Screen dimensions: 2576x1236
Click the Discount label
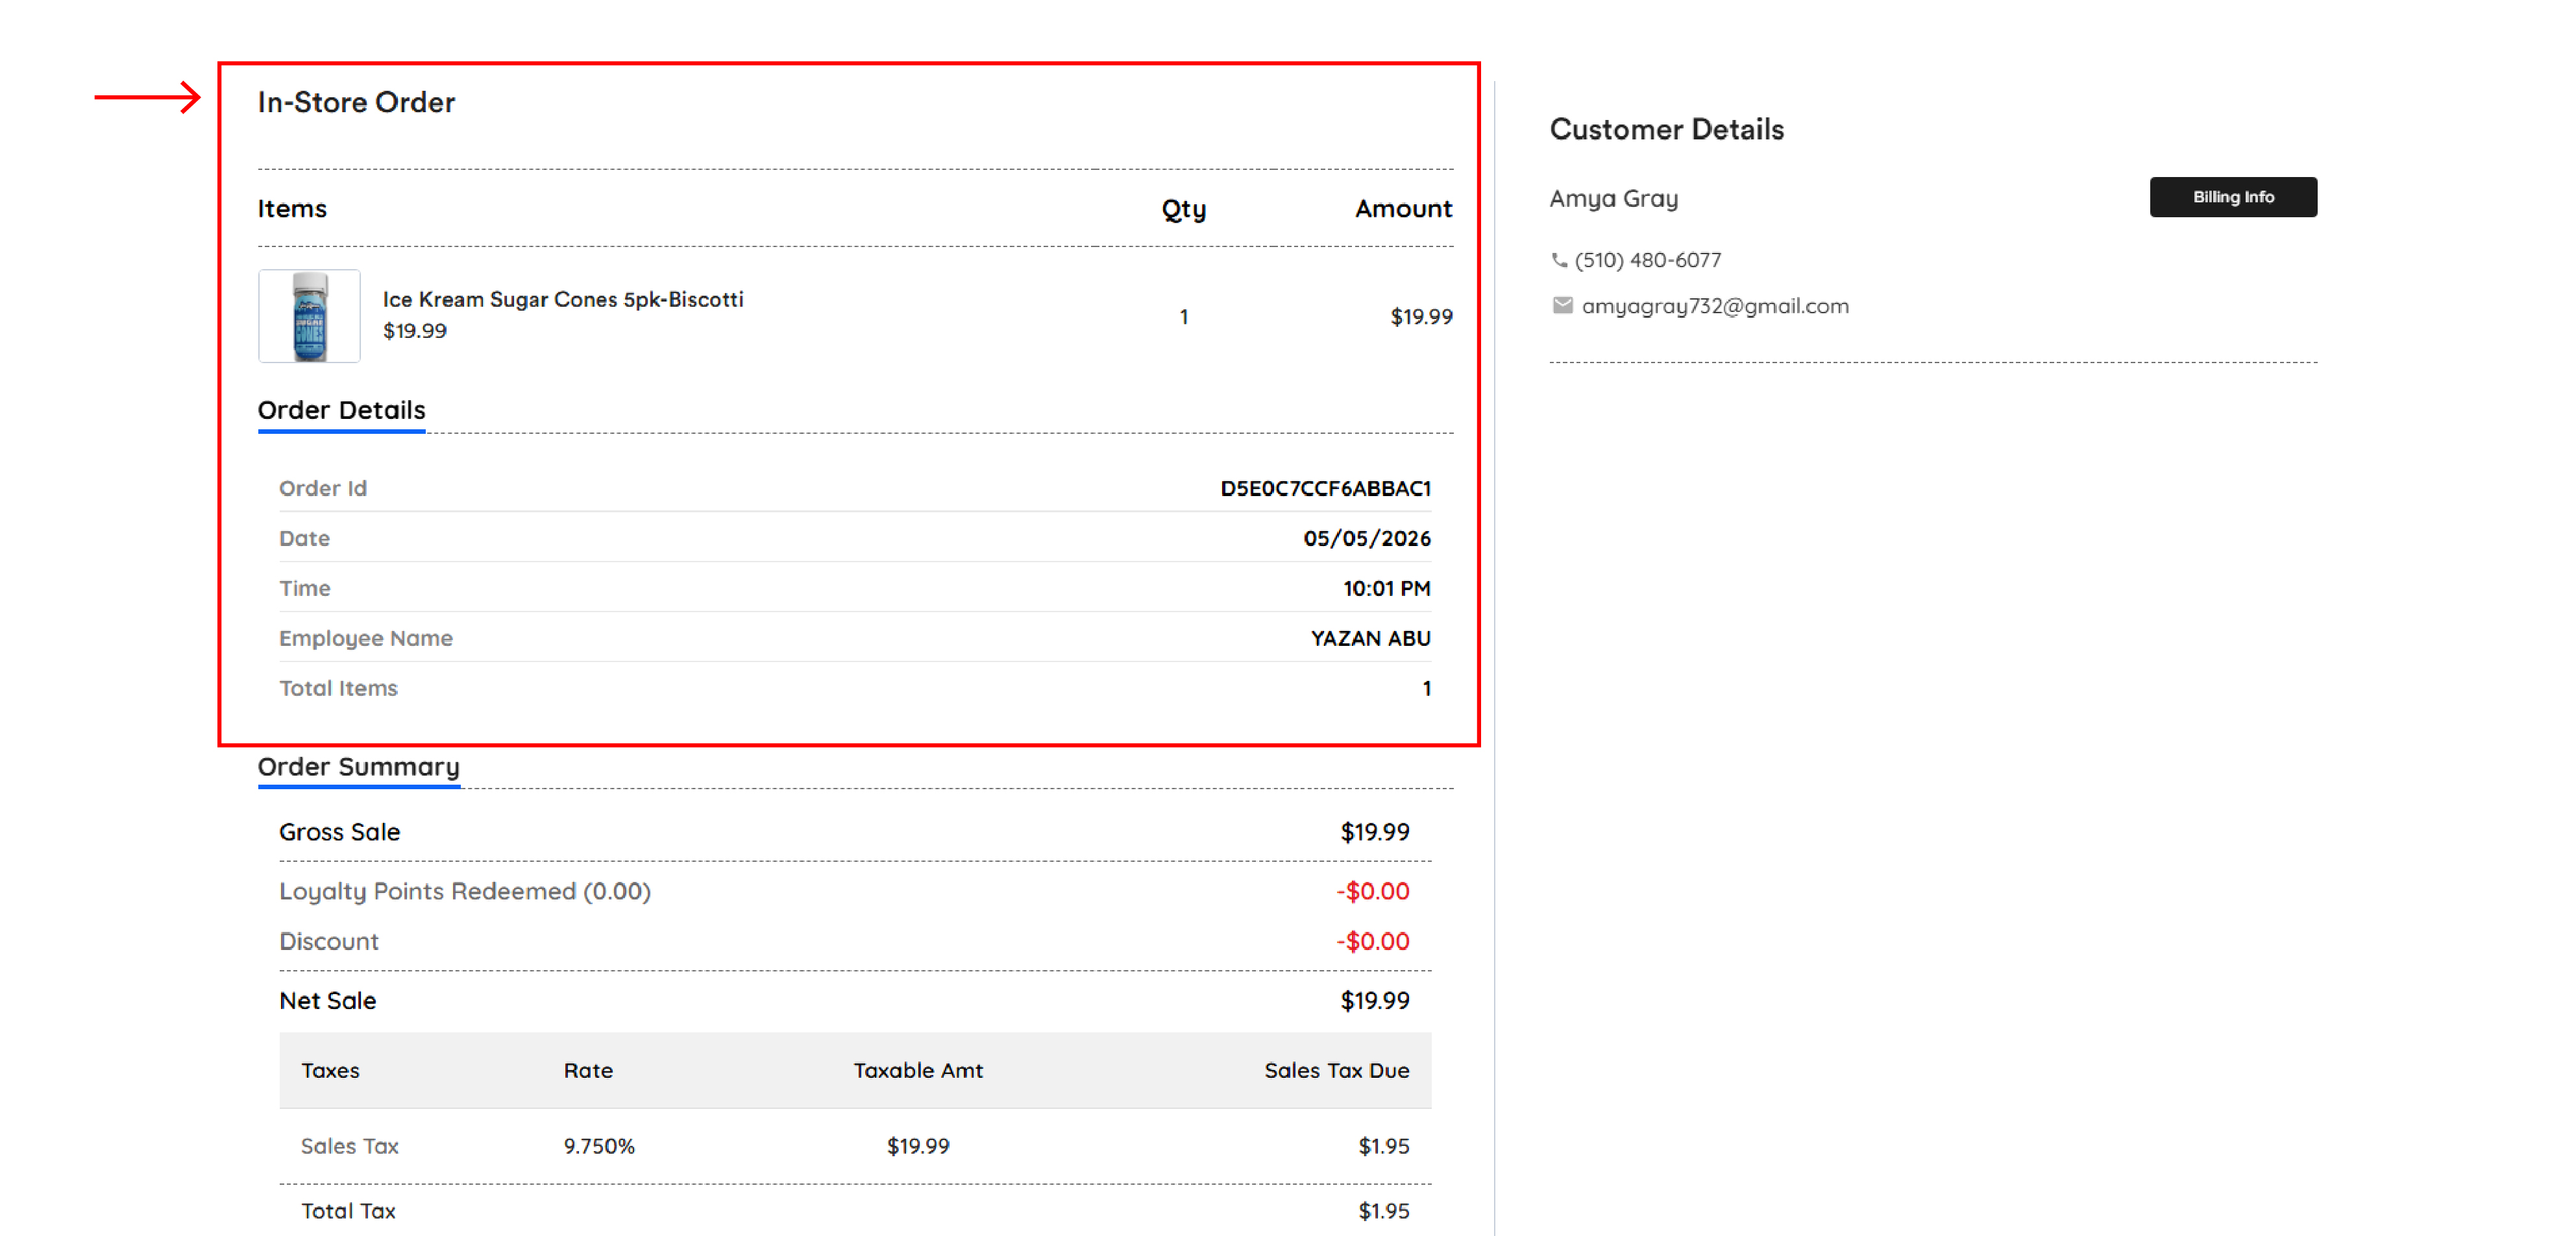click(328, 941)
